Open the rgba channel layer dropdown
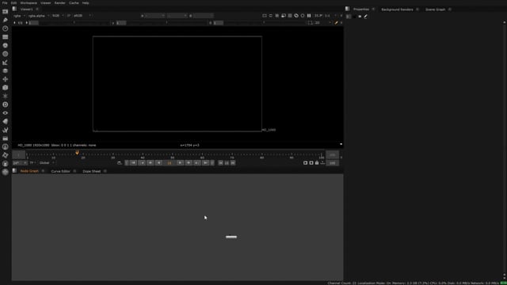 point(19,16)
